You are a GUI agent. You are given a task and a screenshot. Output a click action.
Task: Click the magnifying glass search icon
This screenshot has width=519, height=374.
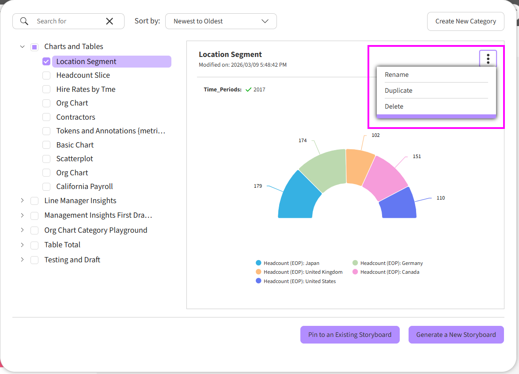[x=24, y=21]
